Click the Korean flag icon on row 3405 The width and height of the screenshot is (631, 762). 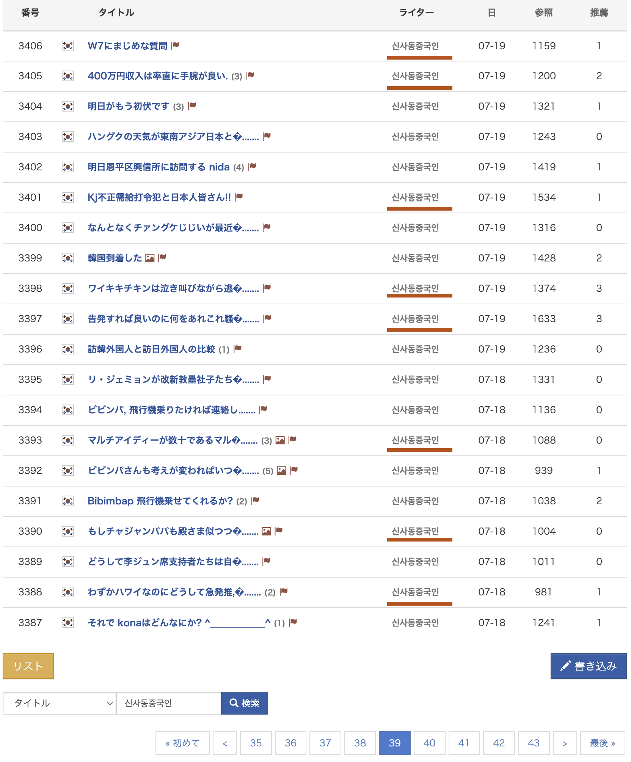[x=68, y=76]
